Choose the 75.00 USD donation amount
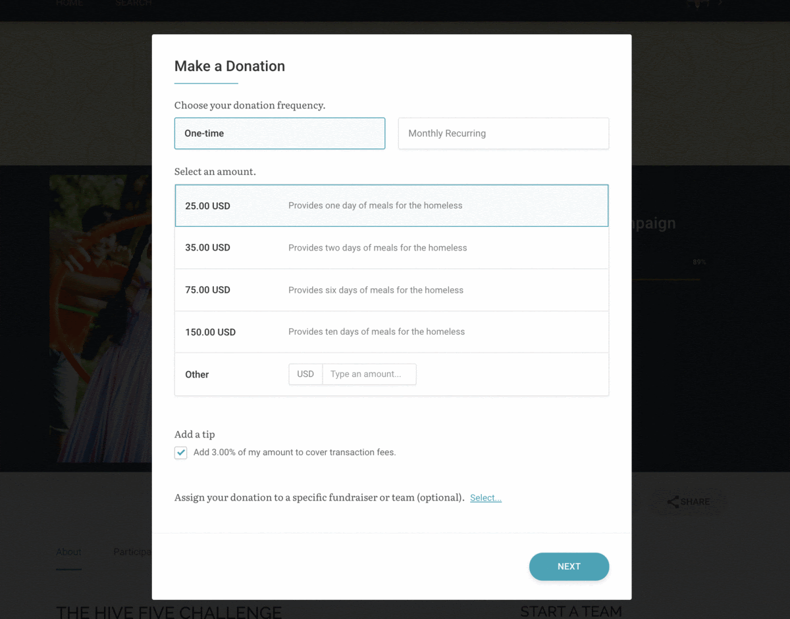Viewport: 790px width, 619px height. coord(391,289)
